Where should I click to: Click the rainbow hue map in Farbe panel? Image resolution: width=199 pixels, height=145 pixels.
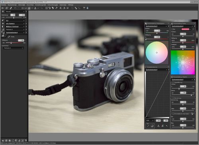[183, 62]
